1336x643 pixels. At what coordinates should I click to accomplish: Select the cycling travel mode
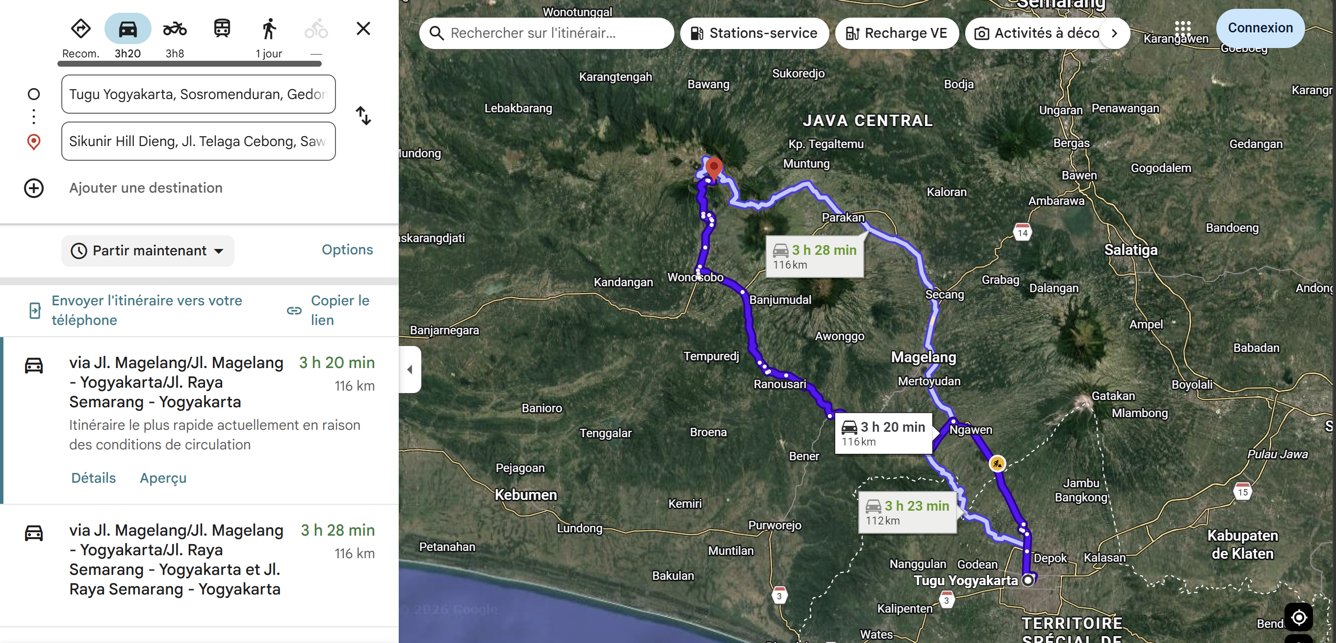pyautogui.click(x=316, y=28)
